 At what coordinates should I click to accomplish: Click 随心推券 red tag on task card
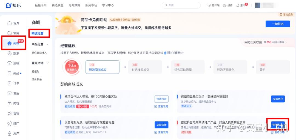pyautogui.click(x=82, y=106)
